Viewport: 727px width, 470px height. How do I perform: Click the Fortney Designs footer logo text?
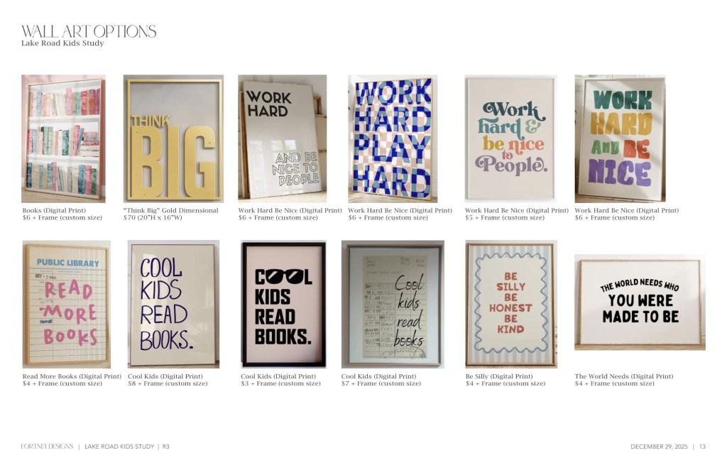coord(47,447)
